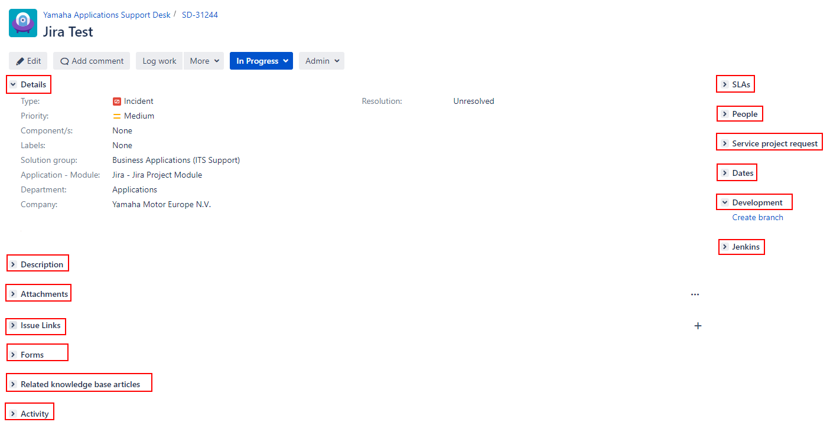This screenshot has width=830, height=432.
Task: Click the Solution group field label
Action: point(49,160)
